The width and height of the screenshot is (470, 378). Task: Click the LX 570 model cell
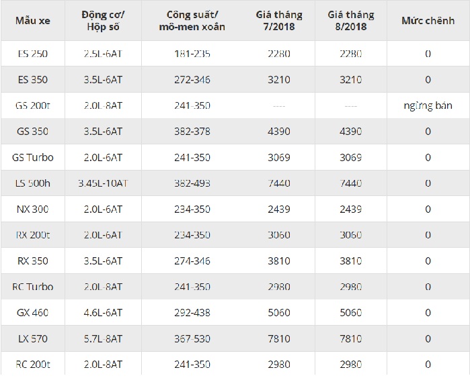tap(32, 338)
